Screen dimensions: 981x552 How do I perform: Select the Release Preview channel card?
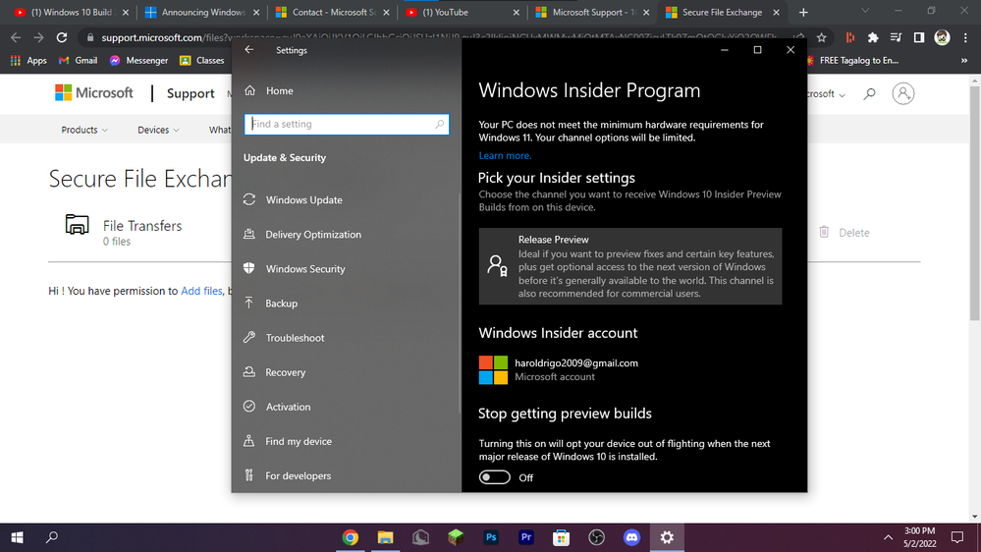point(630,266)
